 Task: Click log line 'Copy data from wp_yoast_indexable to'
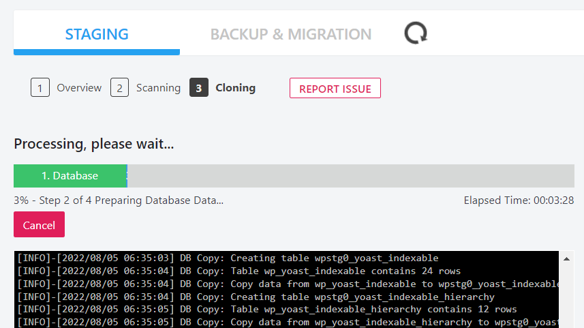click(x=288, y=284)
